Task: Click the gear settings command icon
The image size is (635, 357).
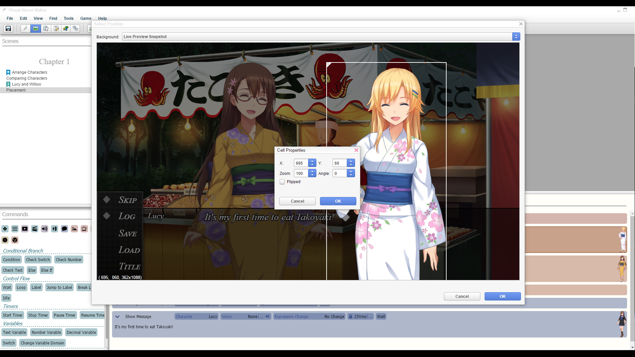Action: pos(5,240)
